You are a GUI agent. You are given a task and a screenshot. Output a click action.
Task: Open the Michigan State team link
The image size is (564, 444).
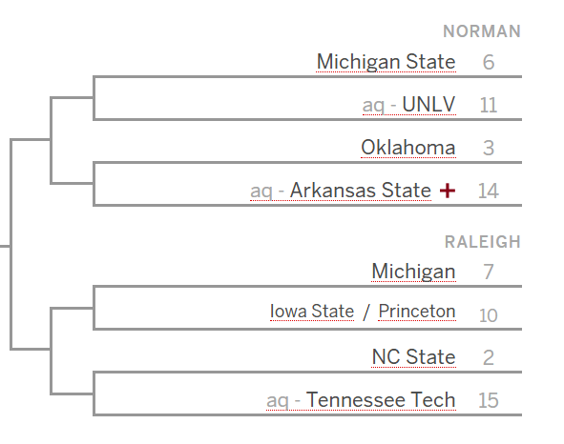coord(386,62)
